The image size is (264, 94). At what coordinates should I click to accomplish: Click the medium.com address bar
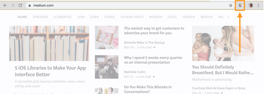[130, 5]
